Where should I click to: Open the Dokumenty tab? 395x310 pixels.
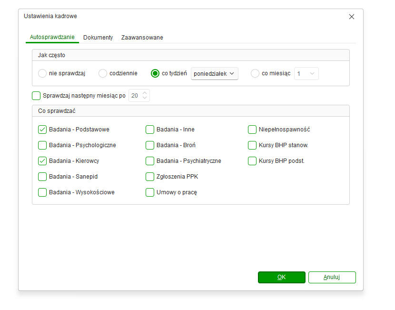pos(98,38)
